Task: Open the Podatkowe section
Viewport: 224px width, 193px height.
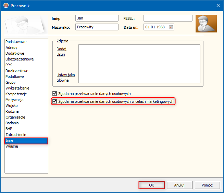Action: [26, 77]
